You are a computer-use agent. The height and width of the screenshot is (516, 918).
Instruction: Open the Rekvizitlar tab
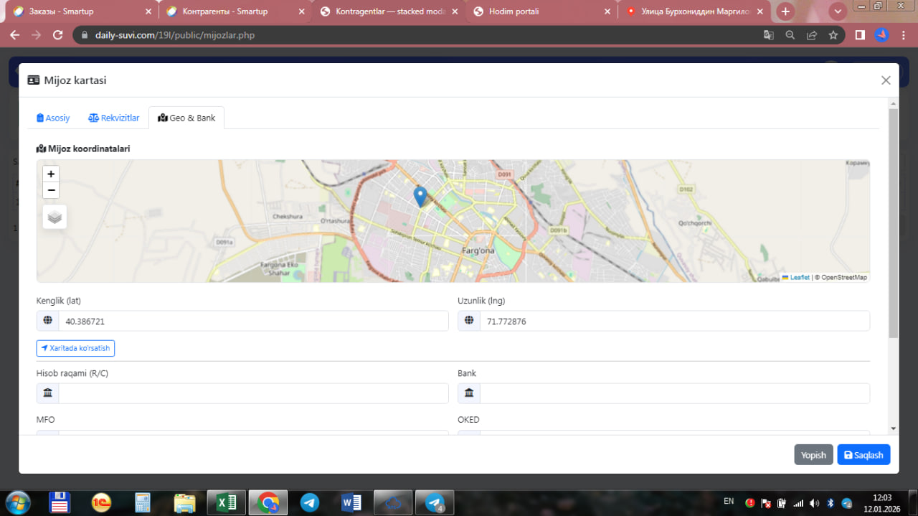[x=114, y=118]
